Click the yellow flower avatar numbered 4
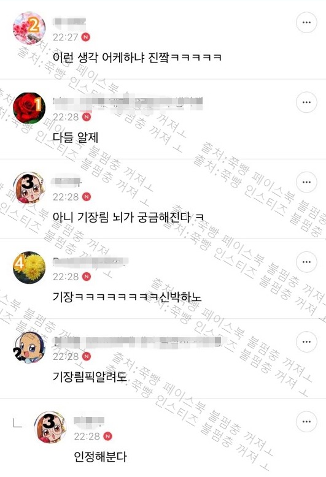The width and height of the screenshot is (326, 477). [x=29, y=268]
